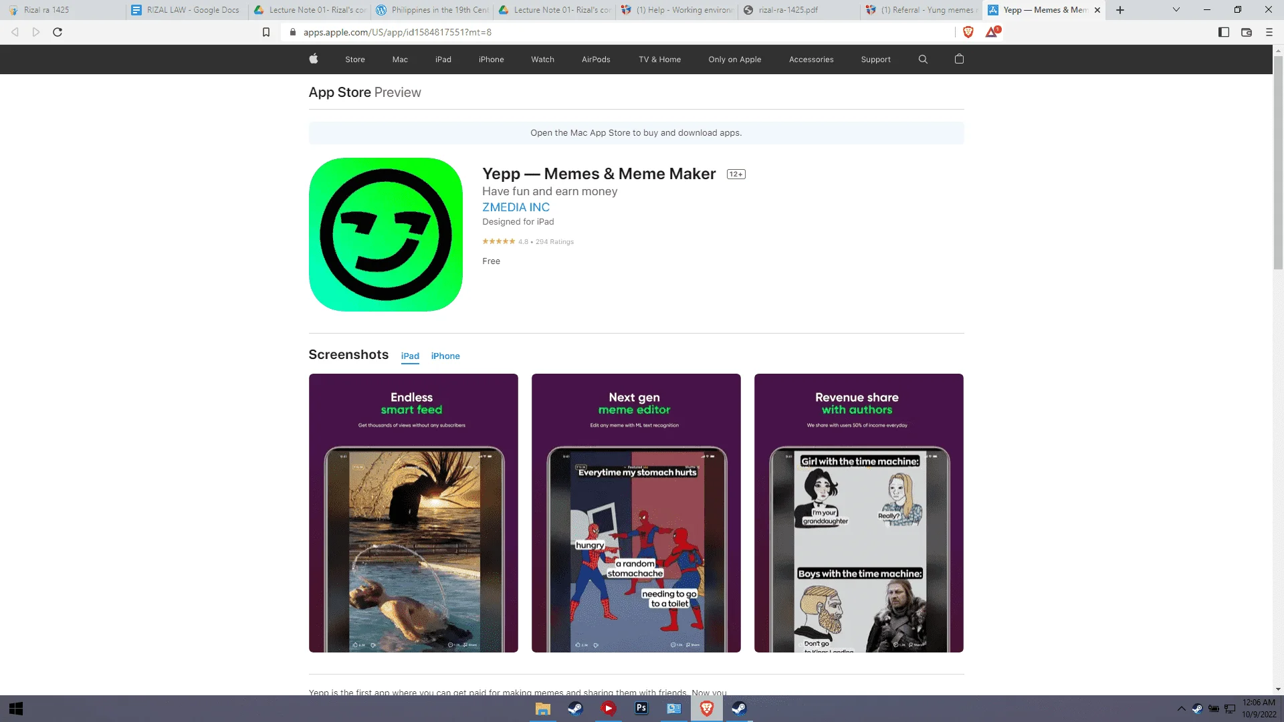This screenshot has width=1284, height=722.
Task: View the Revenue share with authors screenshot
Action: pos(859,513)
